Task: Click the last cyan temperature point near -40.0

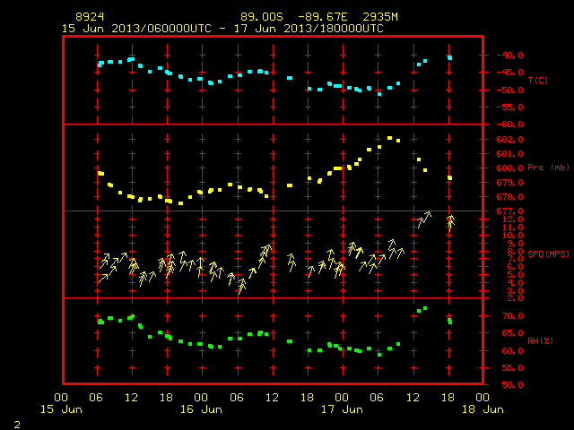Action: pos(449,57)
